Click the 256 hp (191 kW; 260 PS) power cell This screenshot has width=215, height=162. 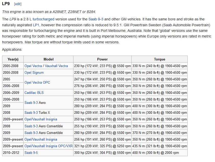(103, 140)
